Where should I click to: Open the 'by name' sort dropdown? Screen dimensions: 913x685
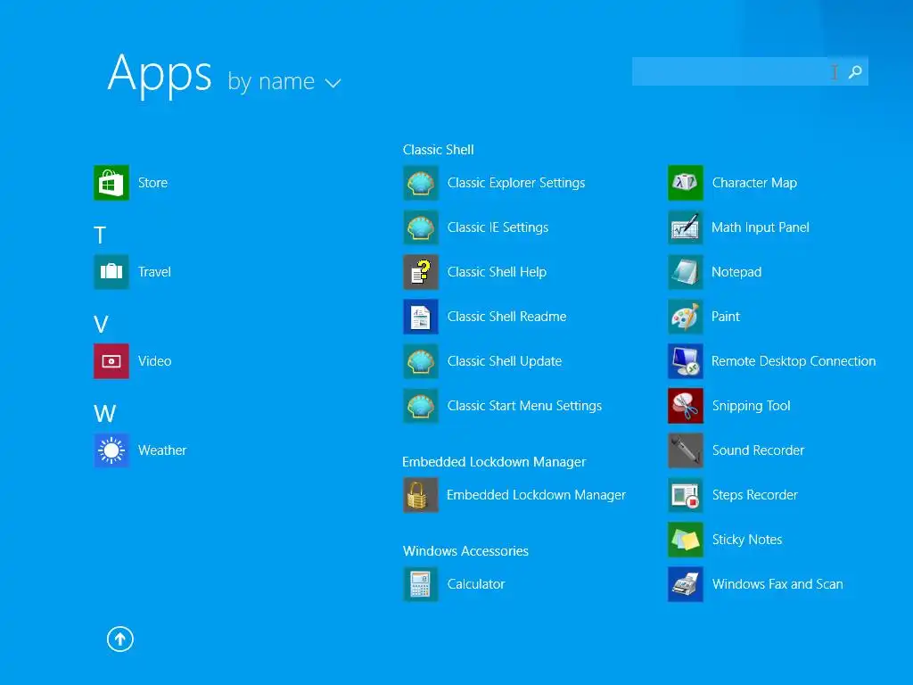click(284, 81)
